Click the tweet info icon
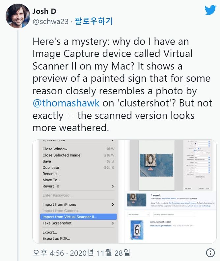This screenshot has width=220, height=261. [x=210, y=253]
